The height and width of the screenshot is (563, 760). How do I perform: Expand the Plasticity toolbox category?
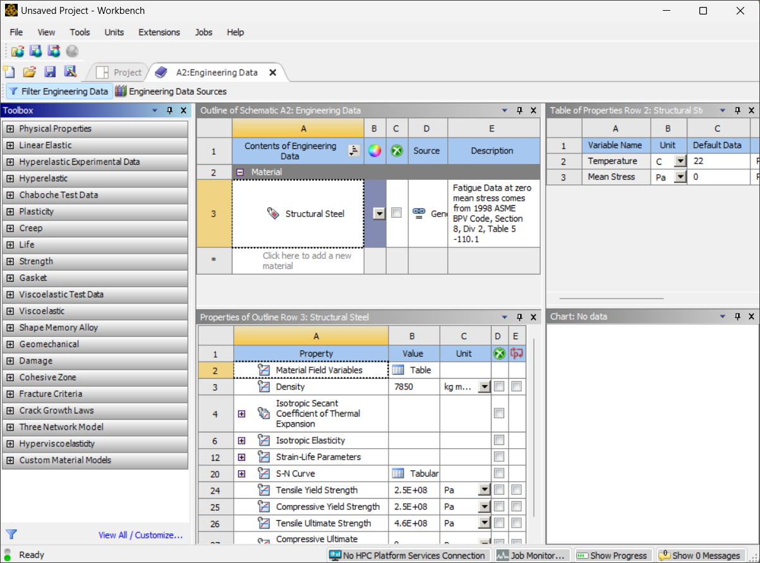(10, 211)
